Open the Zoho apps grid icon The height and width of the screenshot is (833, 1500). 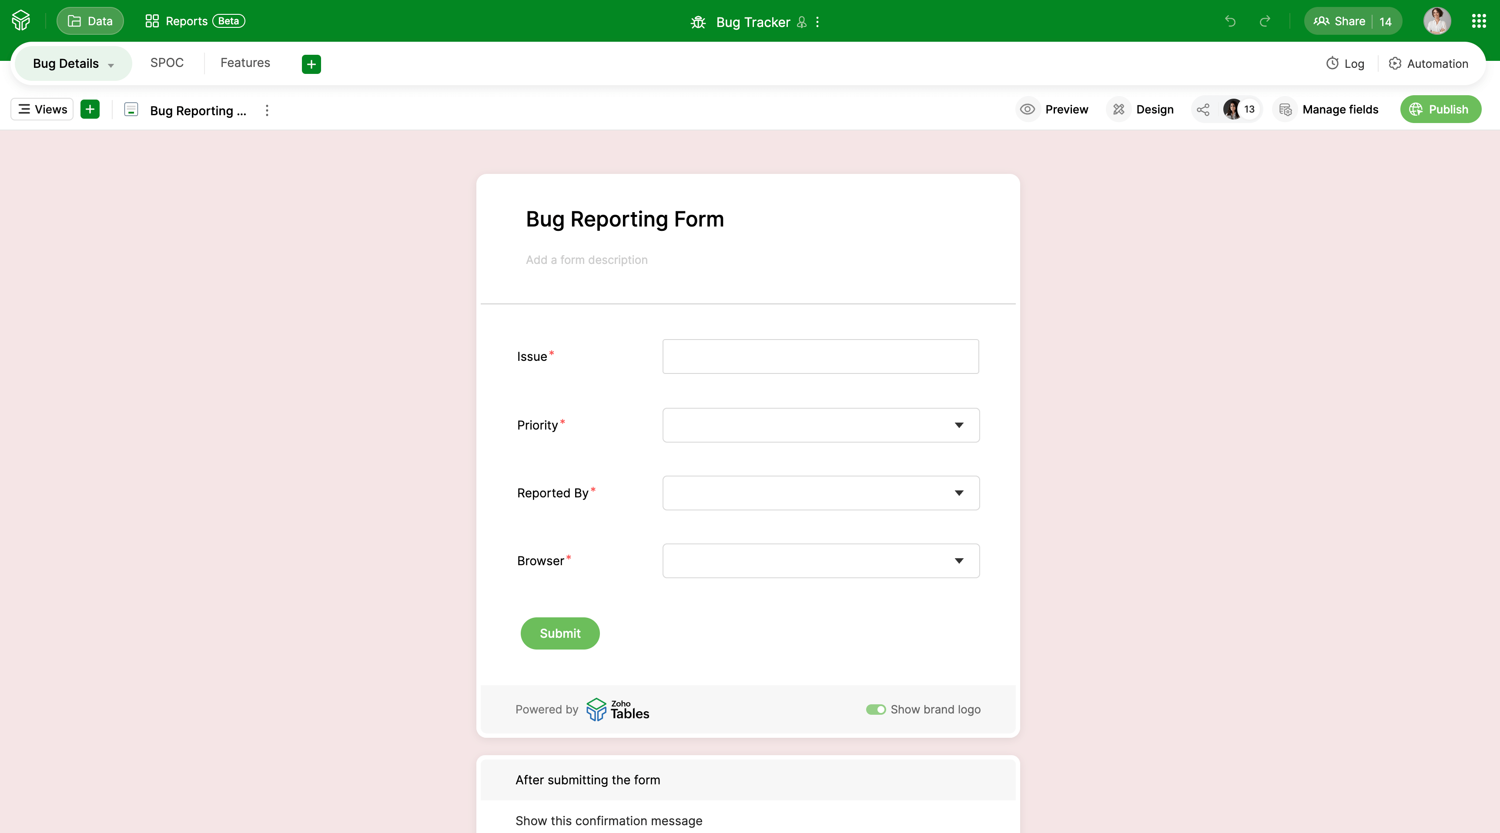1478,21
